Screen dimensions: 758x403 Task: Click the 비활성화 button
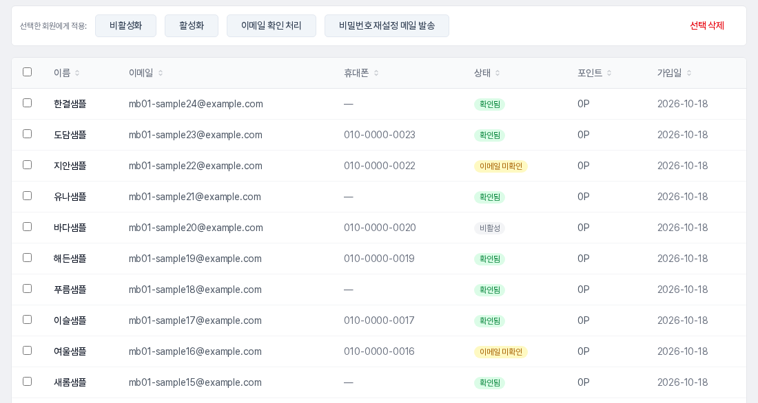125,25
